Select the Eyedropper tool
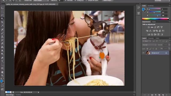The image size is (171, 96). pyautogui.click(x=2, y=26)
